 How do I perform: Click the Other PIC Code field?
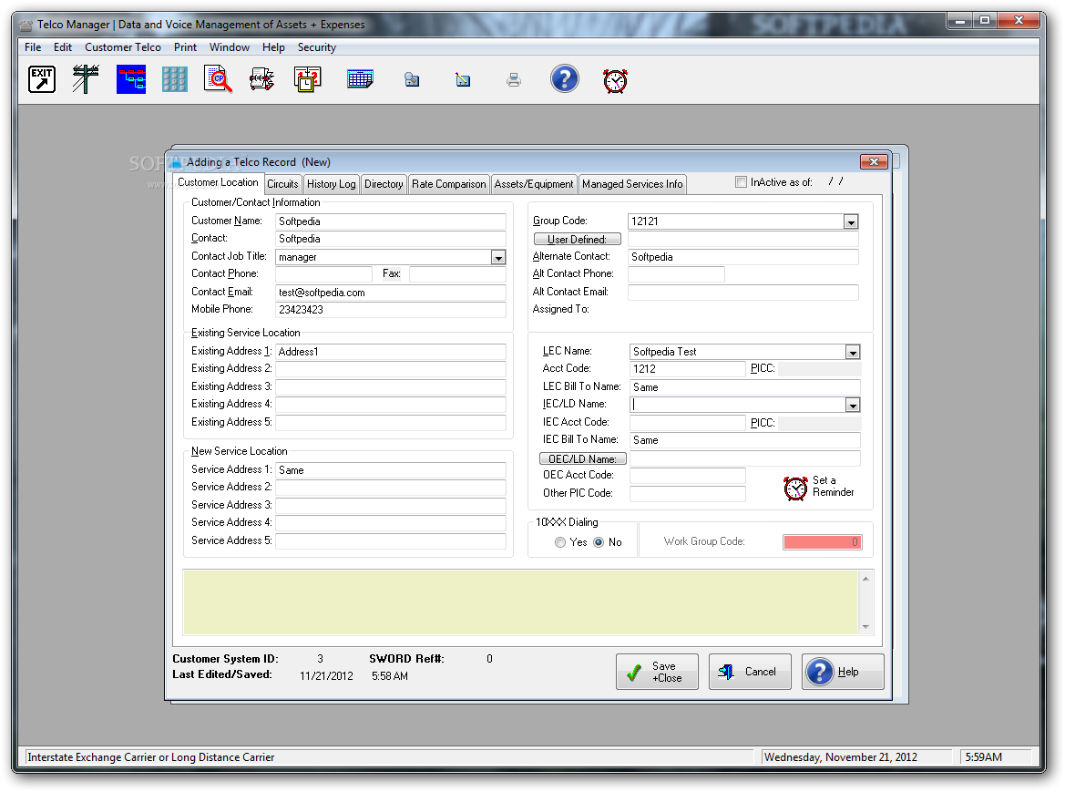pyautogui.click(x=687, y=494)
